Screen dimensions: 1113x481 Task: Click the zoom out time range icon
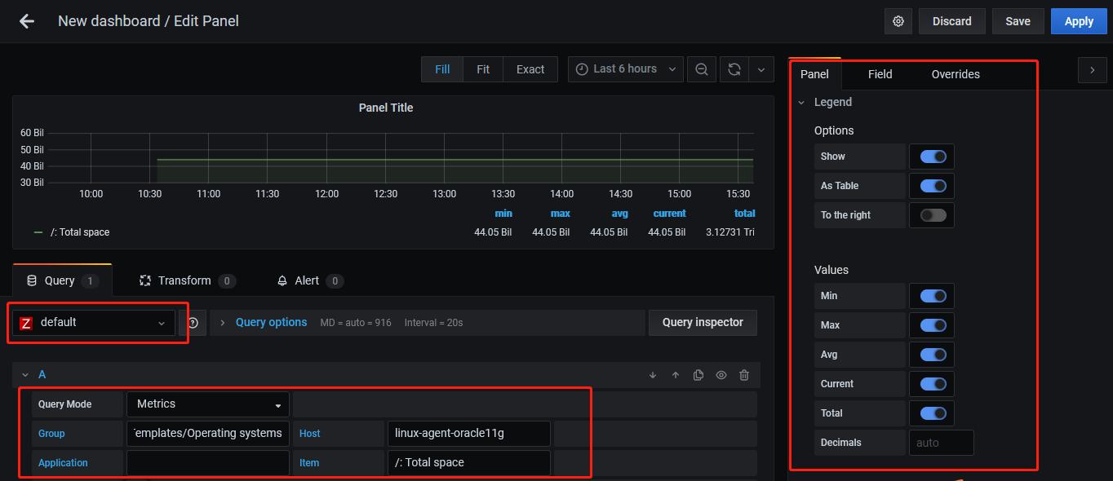point(702,69)
